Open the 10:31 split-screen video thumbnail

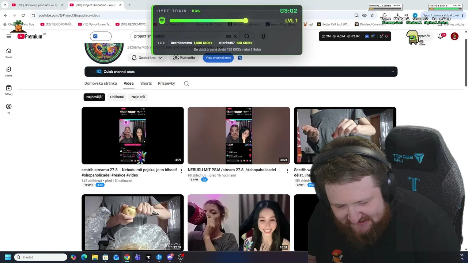(239, 223)
